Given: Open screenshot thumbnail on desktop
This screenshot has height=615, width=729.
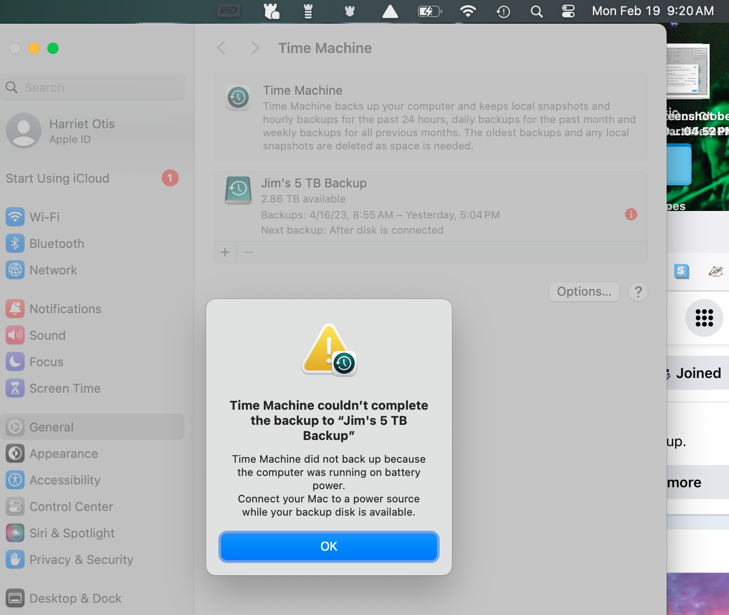Looking at the screenshot, I should click(x=688, y=71).
